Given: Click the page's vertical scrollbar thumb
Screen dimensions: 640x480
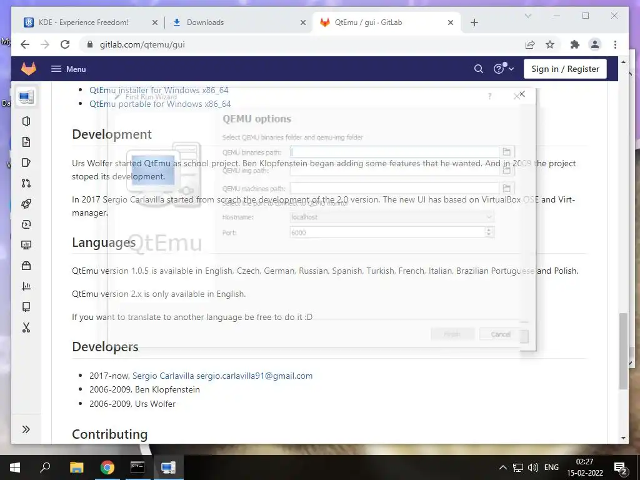Looking at the screenshot, I should point(623,351).
